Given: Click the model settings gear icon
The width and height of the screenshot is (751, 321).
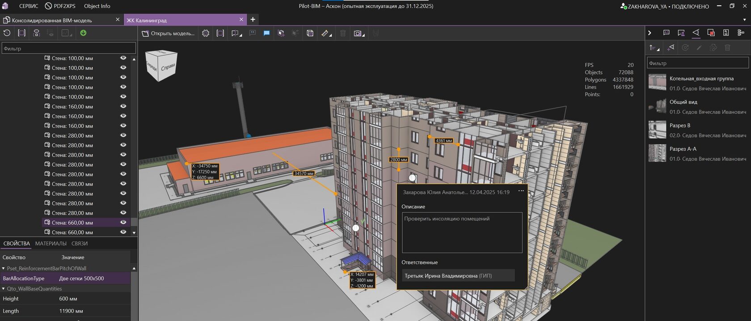Looking at the screenshot, I should click(x=206, y=33).
